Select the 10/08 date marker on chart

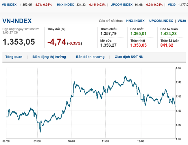point(72,141)
